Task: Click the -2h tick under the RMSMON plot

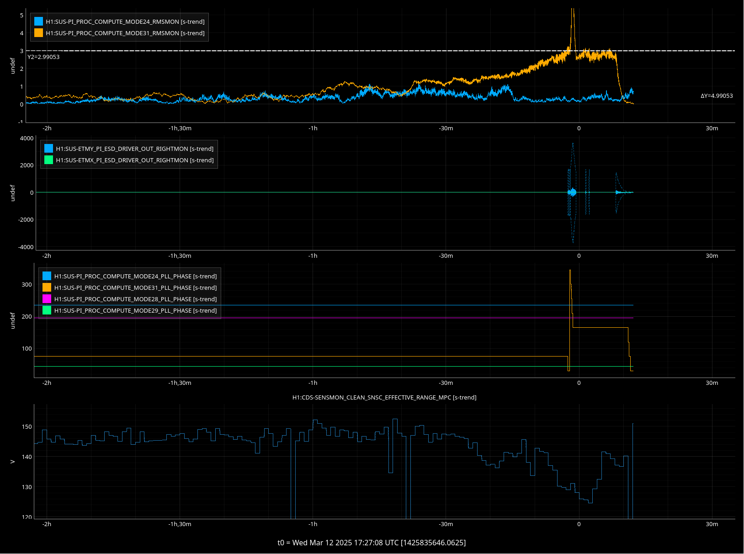Action: (47, 128)
